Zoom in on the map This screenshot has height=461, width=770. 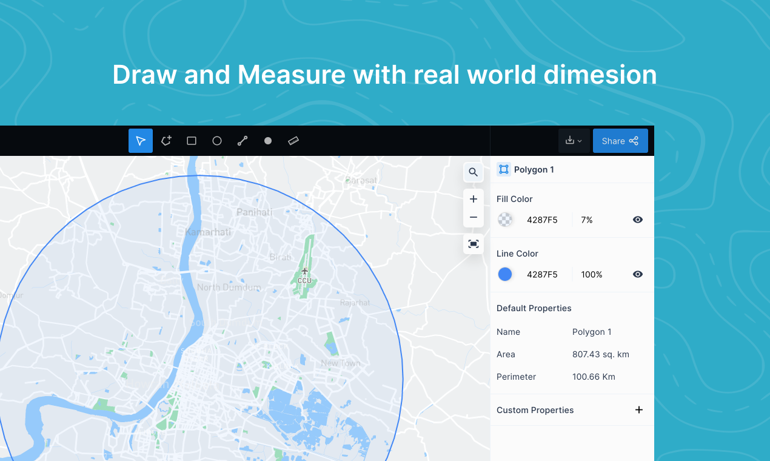pyautogui.click(x=474, y=199)
